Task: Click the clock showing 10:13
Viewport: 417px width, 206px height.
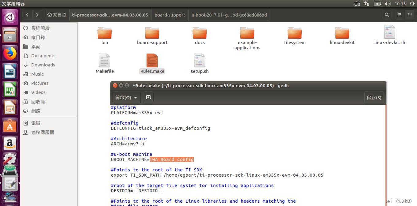Action: [x=400, y=4]
